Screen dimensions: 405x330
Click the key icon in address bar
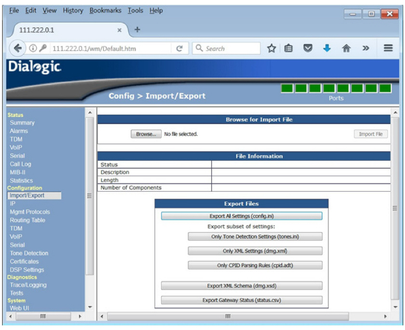(x=43, y=48)
